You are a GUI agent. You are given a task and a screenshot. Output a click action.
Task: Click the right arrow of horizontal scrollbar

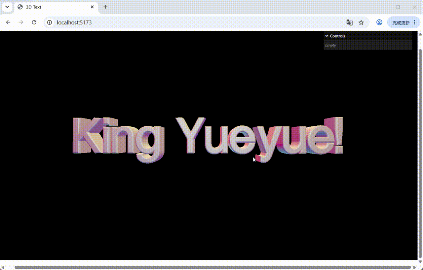(x=414, y=267)
